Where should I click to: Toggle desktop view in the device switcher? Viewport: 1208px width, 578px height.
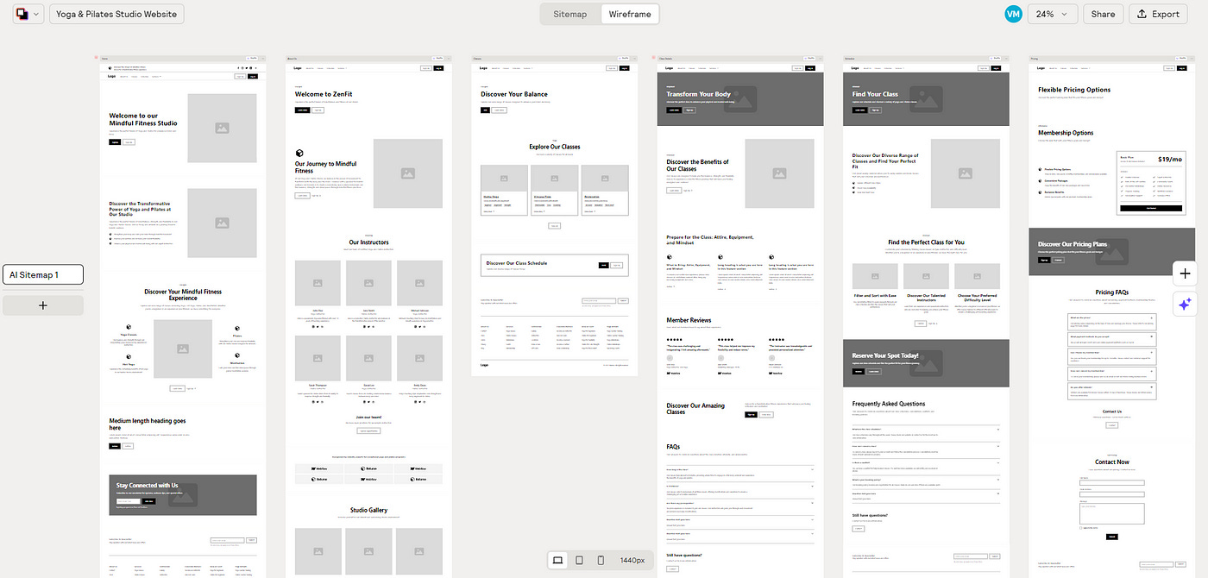click(557, 560)
